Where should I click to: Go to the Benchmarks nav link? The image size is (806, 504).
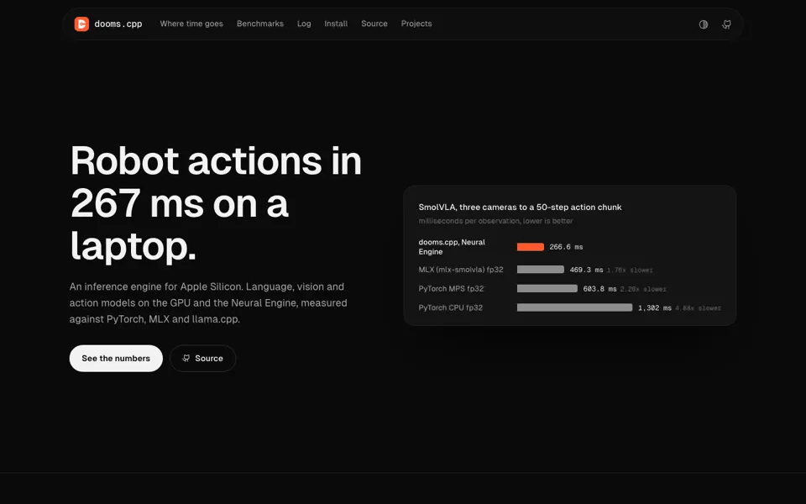(x=260, y=24)
